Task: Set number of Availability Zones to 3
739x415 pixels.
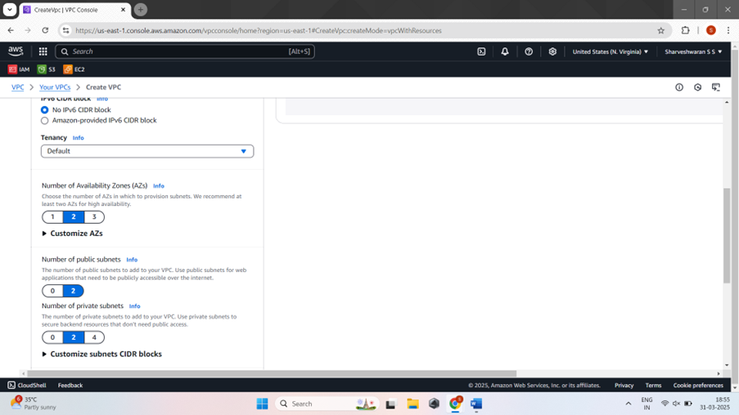Action: tap(94, 217)
